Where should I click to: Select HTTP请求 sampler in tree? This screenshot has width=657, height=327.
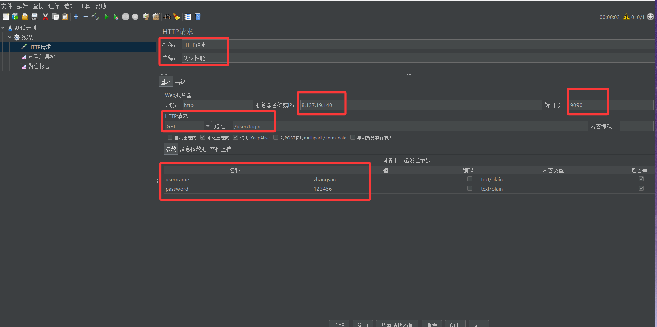40,47
